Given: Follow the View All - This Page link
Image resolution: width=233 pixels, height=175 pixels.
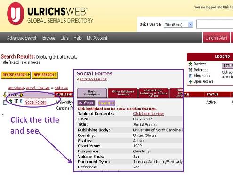Looking at the screenshot, I should 38,88.
